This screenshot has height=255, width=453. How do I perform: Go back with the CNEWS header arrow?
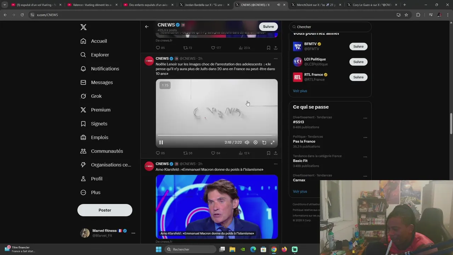pyautogui.click(x=147, y=27)
